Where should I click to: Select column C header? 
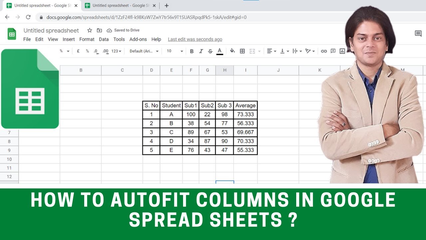tap(122, 70)
